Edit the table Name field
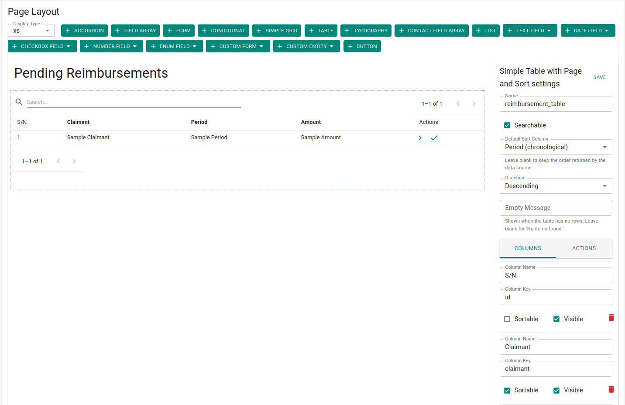The image size is (625, 405). click(x=556, y=104)
